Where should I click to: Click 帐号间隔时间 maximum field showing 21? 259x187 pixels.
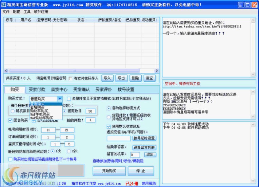pyautogui.click(x=67, y=130)
